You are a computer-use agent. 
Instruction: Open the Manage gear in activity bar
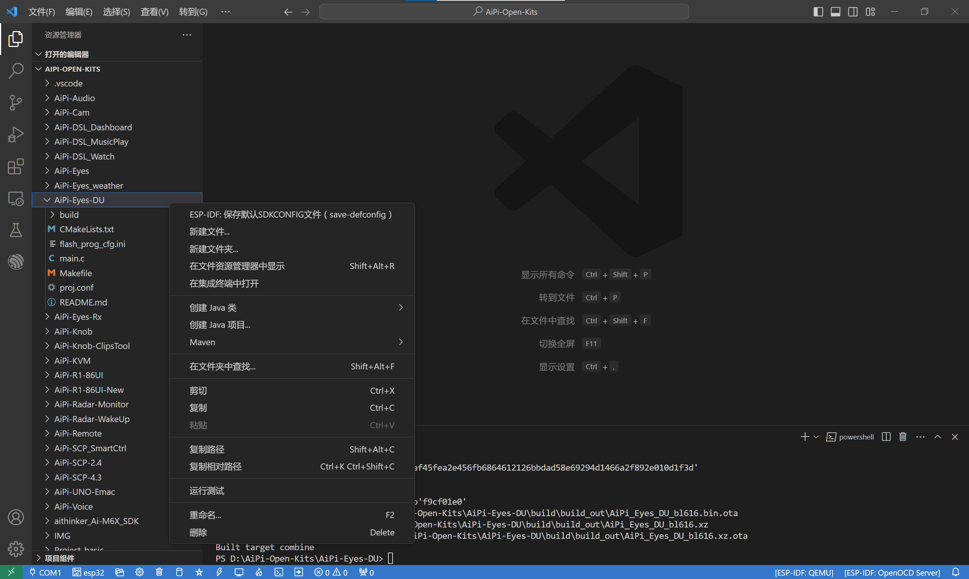(x=16, y=549)
